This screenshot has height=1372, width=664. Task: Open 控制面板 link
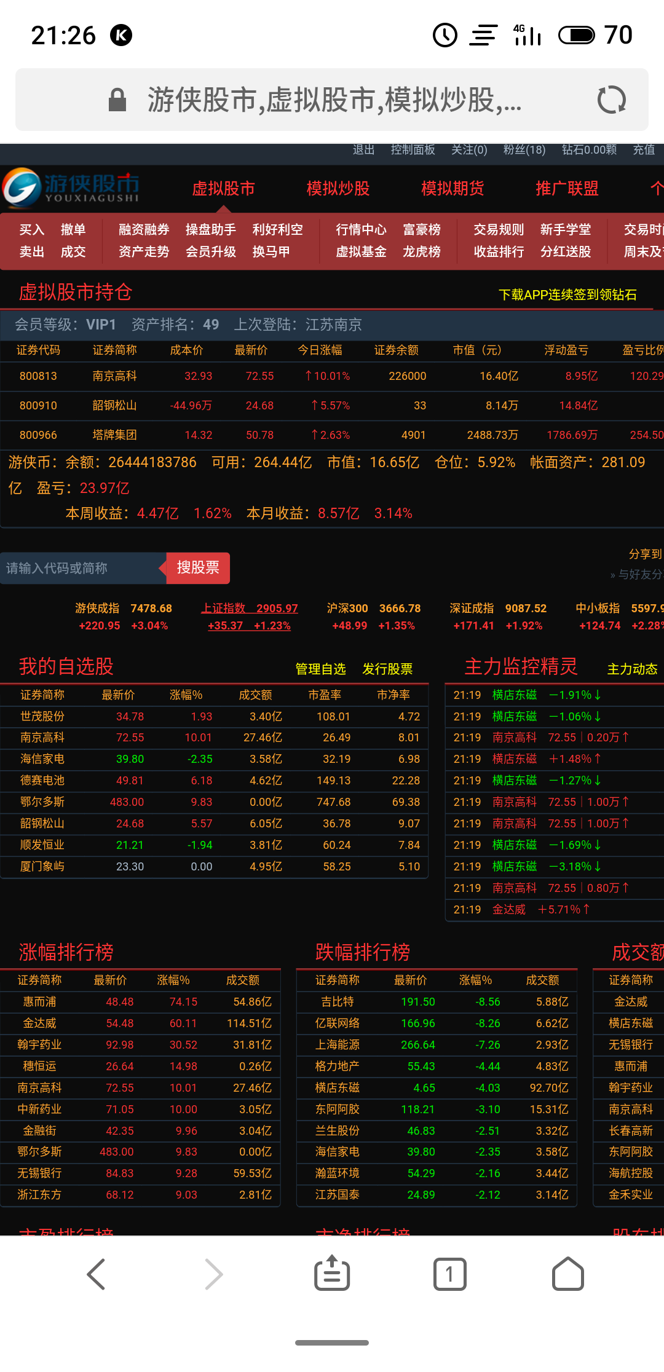coord(413,150)
